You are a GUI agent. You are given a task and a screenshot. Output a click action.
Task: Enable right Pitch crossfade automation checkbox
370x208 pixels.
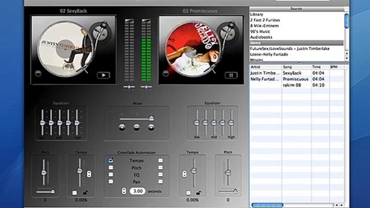[161, 168]
